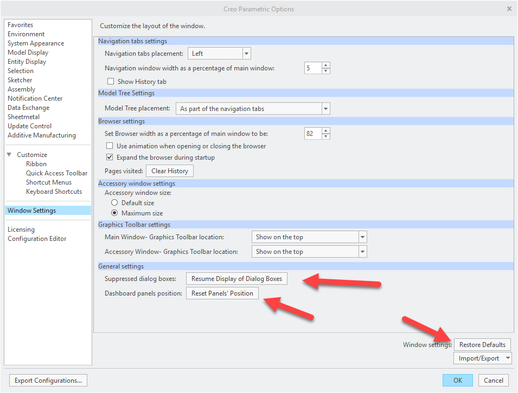Click Export Configurations button
The image size is (518, 393).
click(48, 381)
